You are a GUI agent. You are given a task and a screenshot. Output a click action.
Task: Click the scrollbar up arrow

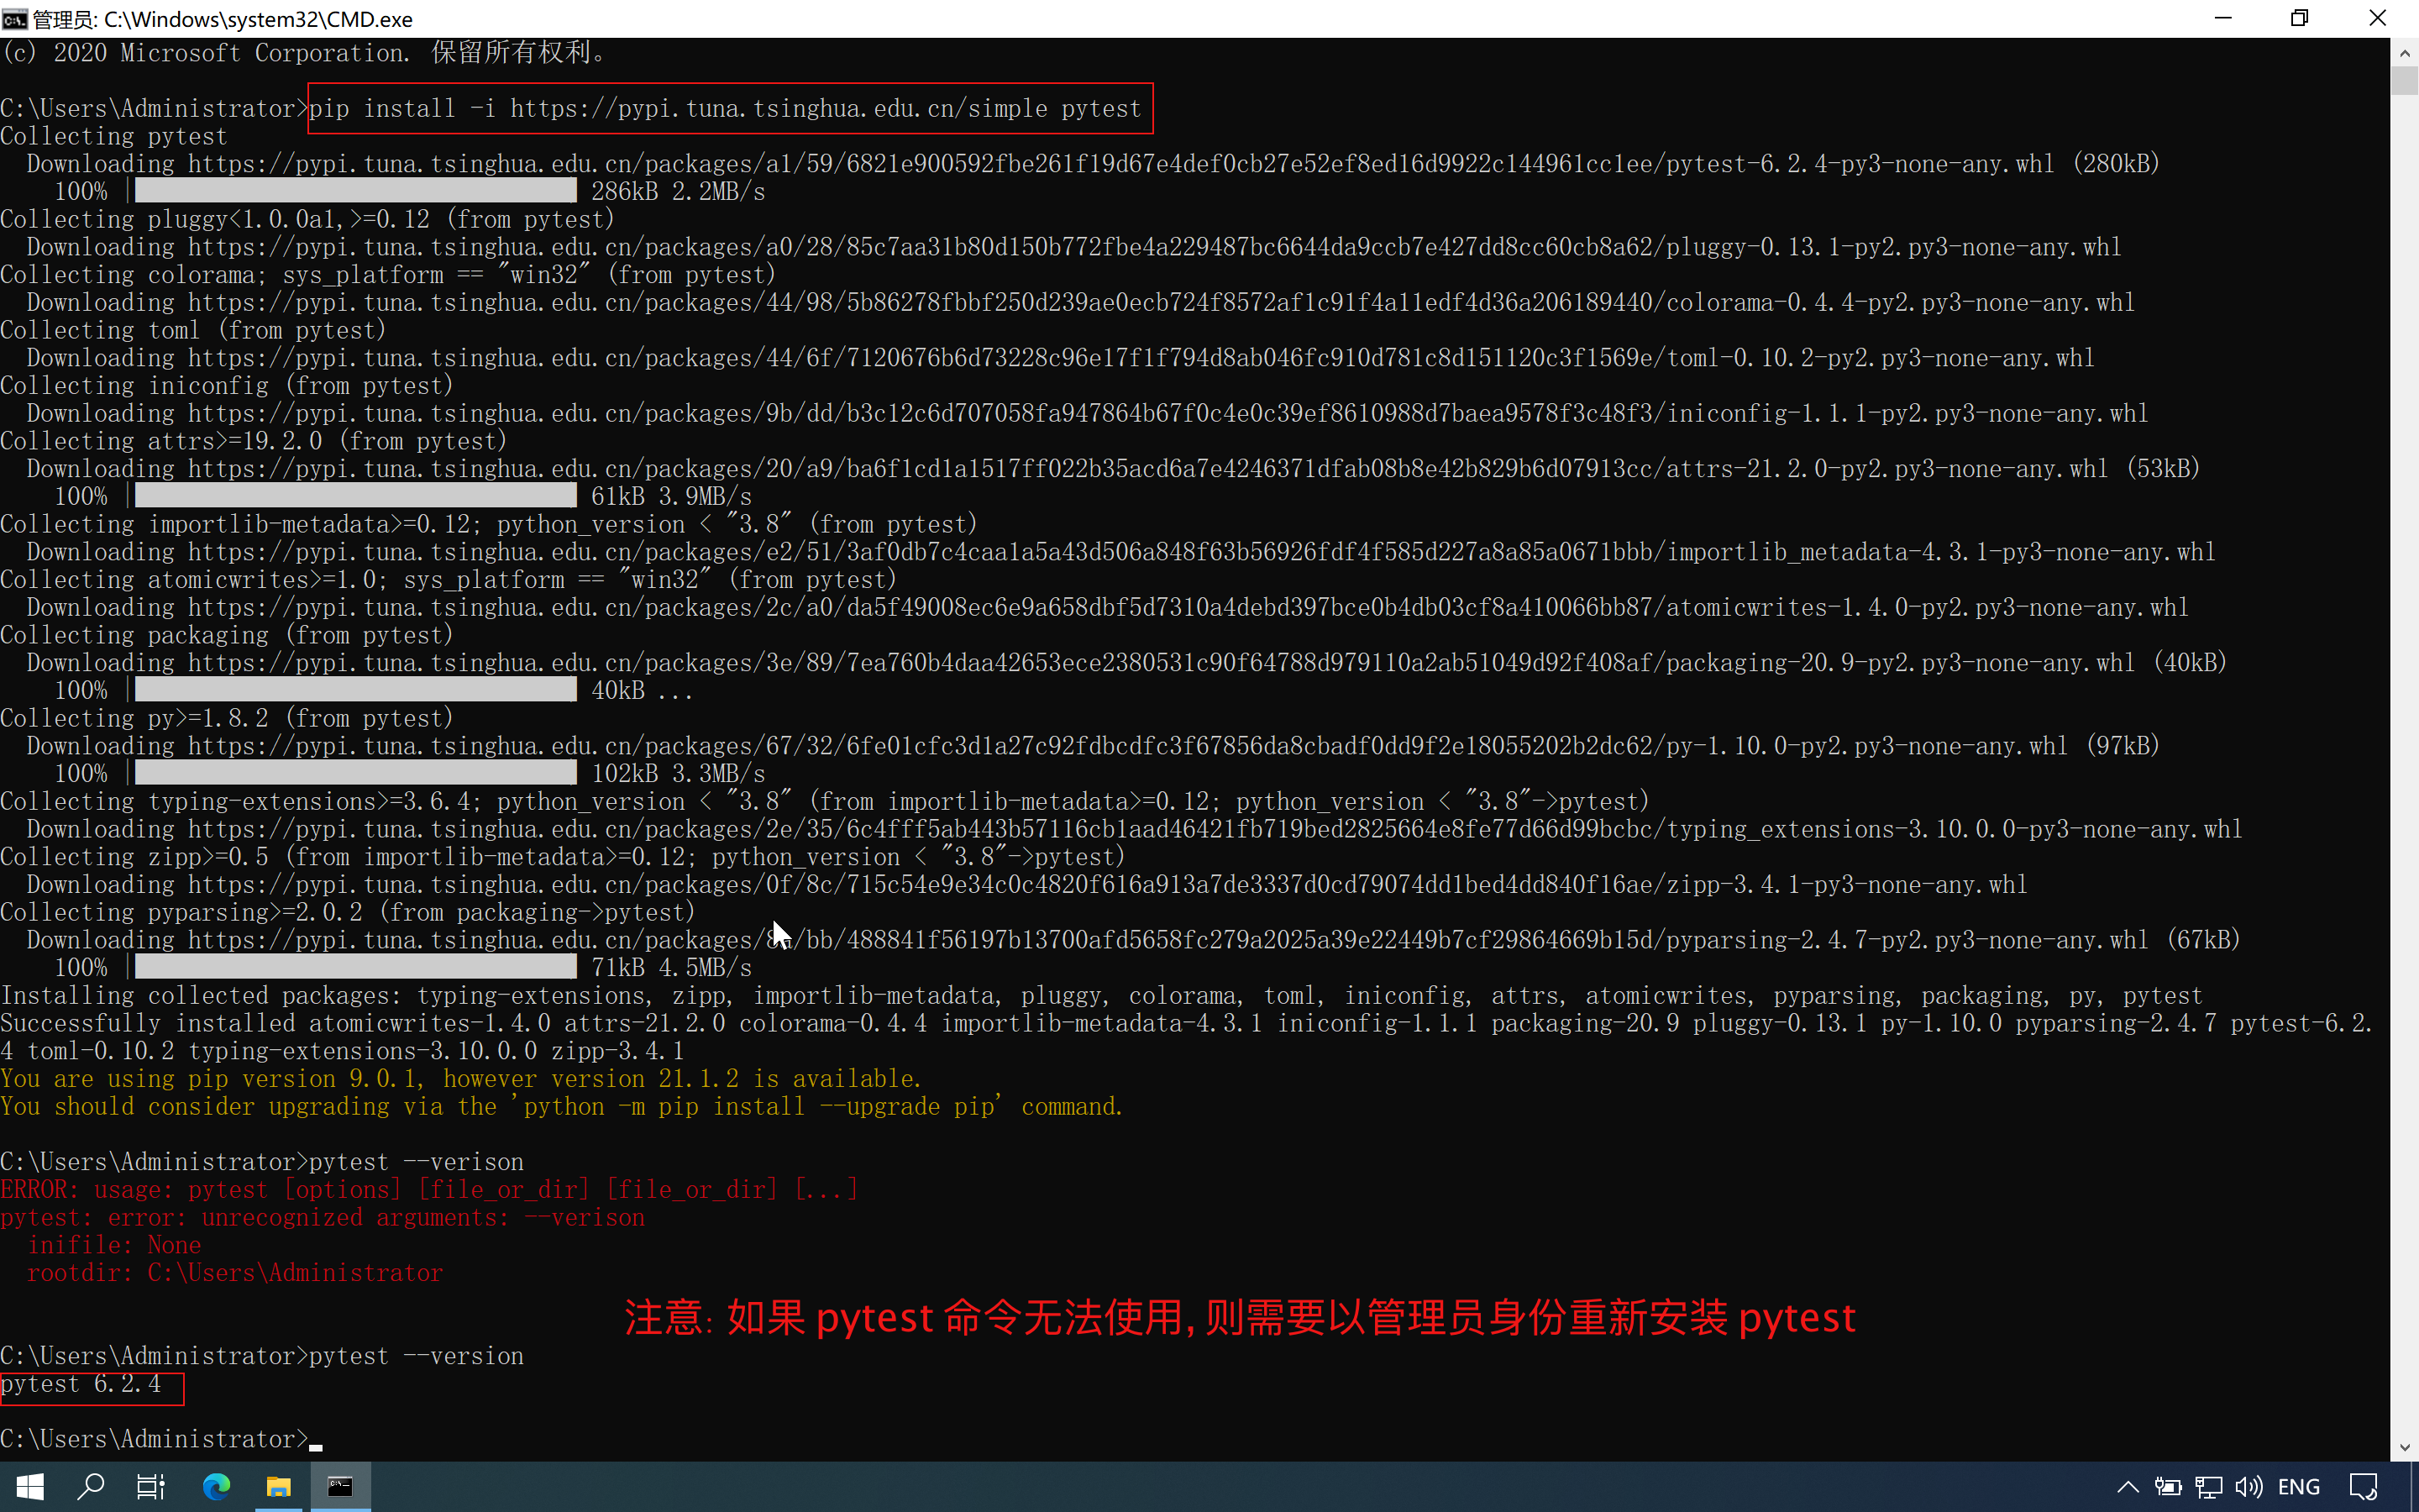point(2404,52)
